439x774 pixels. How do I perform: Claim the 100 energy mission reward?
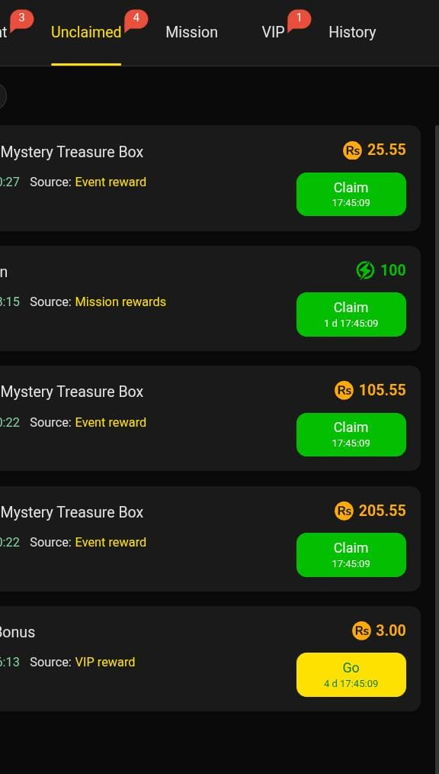tap(351, 314)
